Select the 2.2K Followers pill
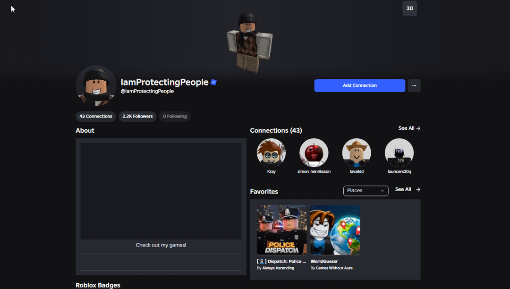Image resolution: width=510 pixels, height=289 pixels. click(x=137, y=116)
